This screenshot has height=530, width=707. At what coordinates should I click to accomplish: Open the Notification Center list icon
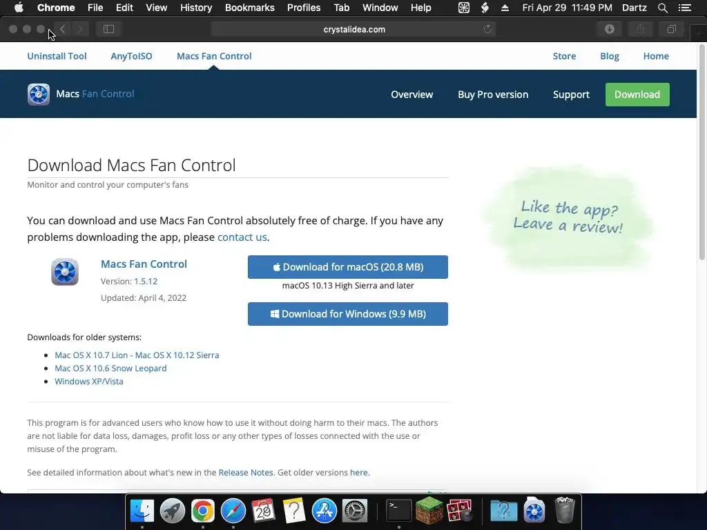[x=685, y=8]
